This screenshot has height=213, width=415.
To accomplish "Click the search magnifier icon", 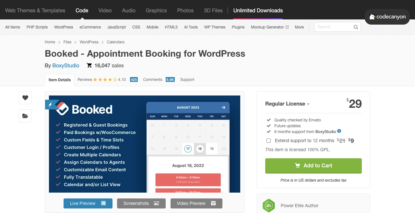I will coord(356,27).
